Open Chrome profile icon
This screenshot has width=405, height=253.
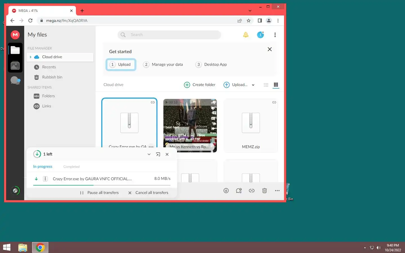click(x=269, y=21)
